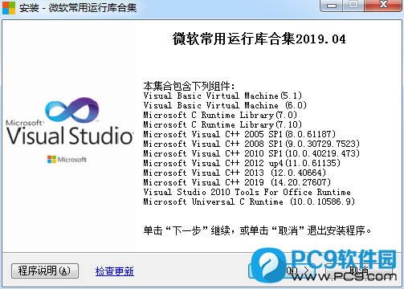Click the Visual C++ 2010 SP1 entry
Screen dimensions: 404x289
point(251,153)
